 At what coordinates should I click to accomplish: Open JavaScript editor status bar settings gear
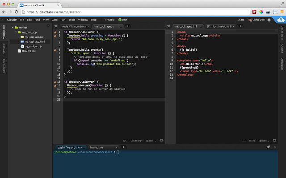pyautogui.click(x=161, y=141)
